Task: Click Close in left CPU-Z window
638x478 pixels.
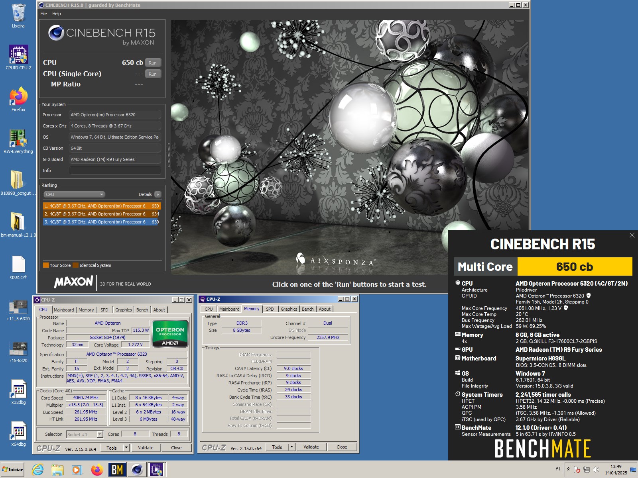Action: (x=176, y=448)
